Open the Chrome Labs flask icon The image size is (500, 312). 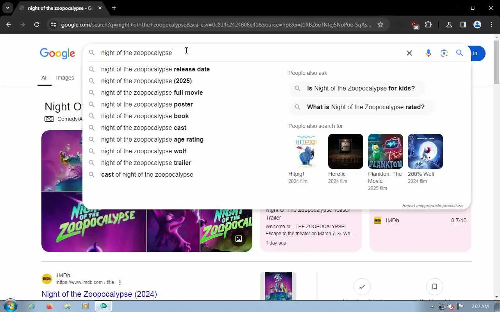[449, 25]
